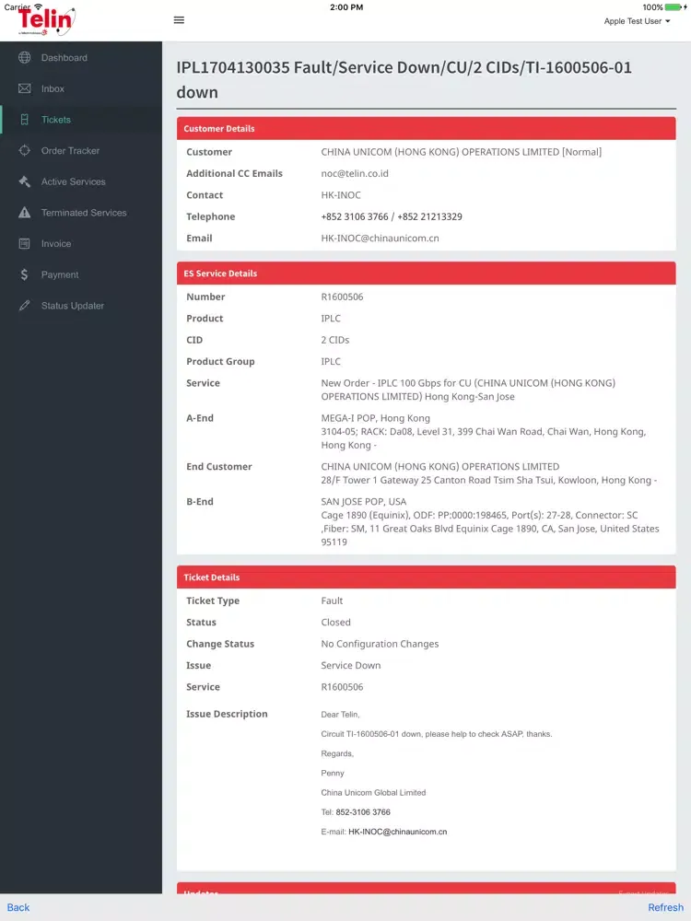The image size is (691, 921).
Task: Click service description New Order - IPLC 100 Gbps
Action: pos(468,390)
